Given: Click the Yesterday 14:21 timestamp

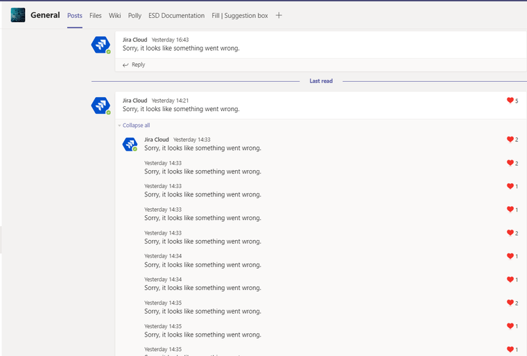Looking at the screenshot, I should (170, 101).
